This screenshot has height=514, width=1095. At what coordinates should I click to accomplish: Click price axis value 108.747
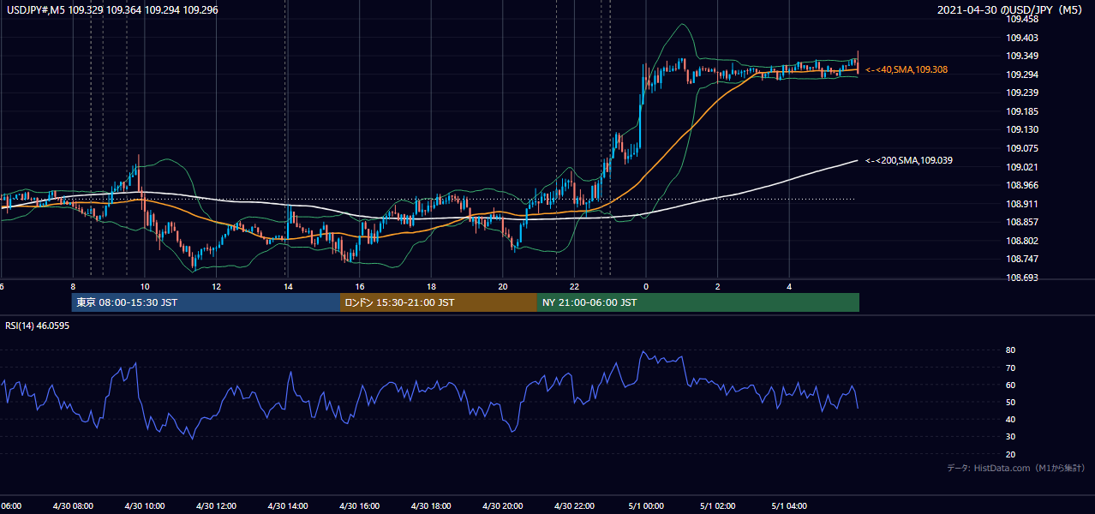tap(1021, 259)
